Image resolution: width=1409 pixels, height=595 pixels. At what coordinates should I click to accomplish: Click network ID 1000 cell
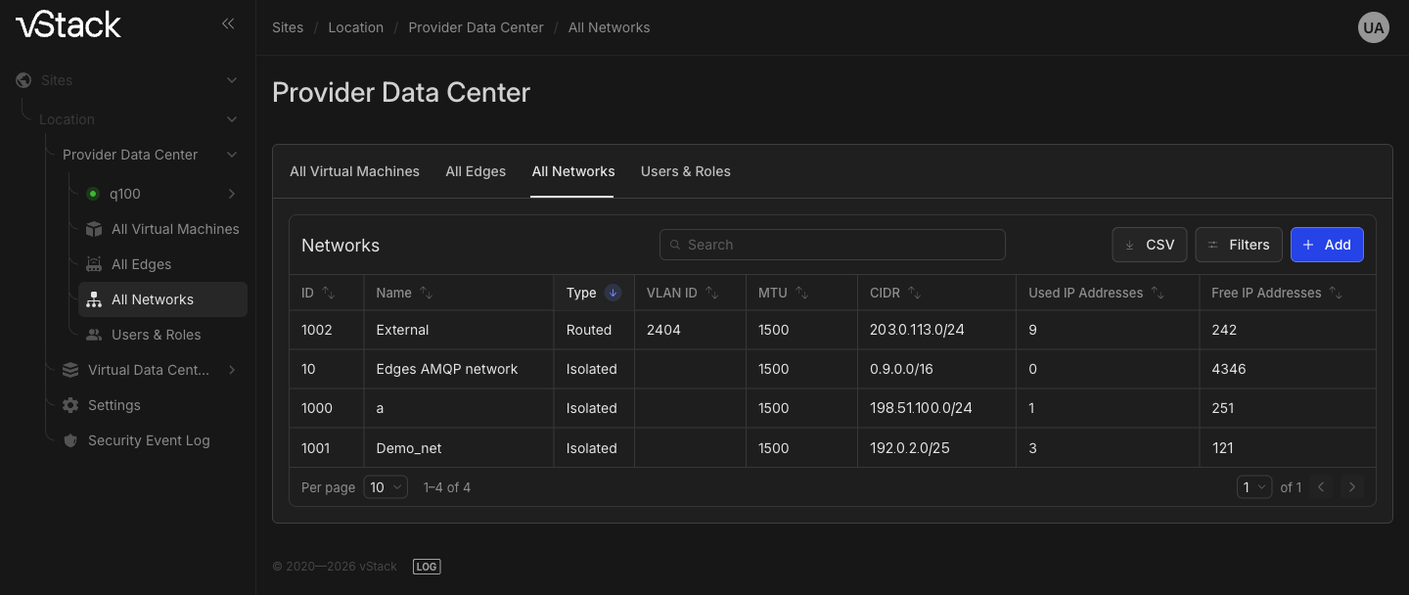(317, 408)
